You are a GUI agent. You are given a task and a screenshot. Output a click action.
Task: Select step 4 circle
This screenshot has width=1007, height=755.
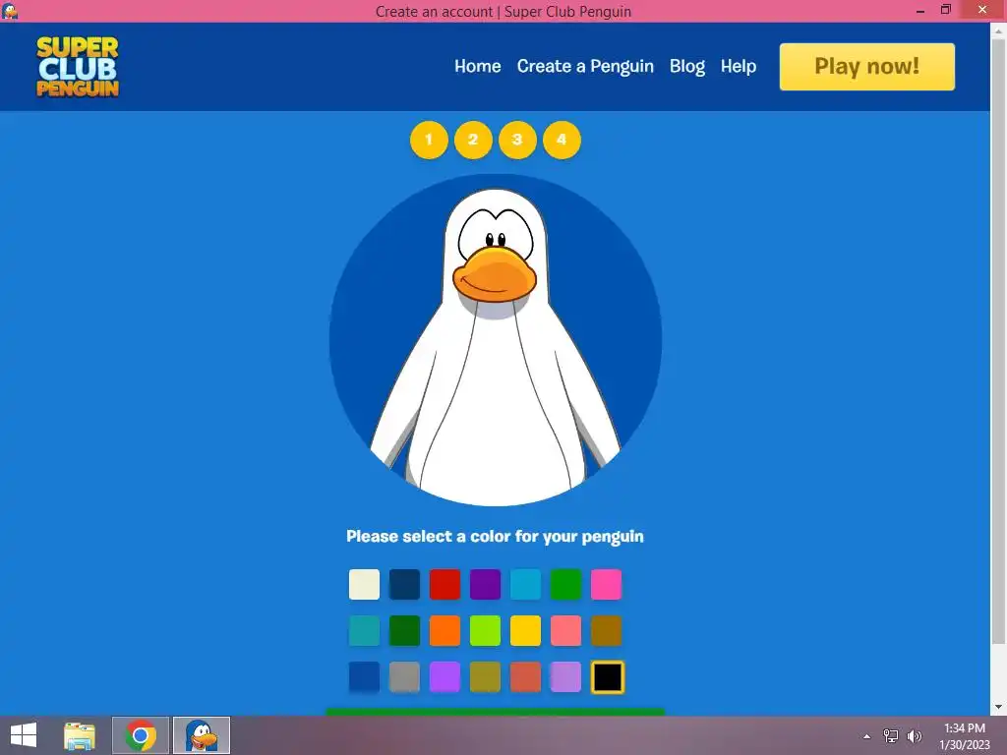[x=562, y=140]
